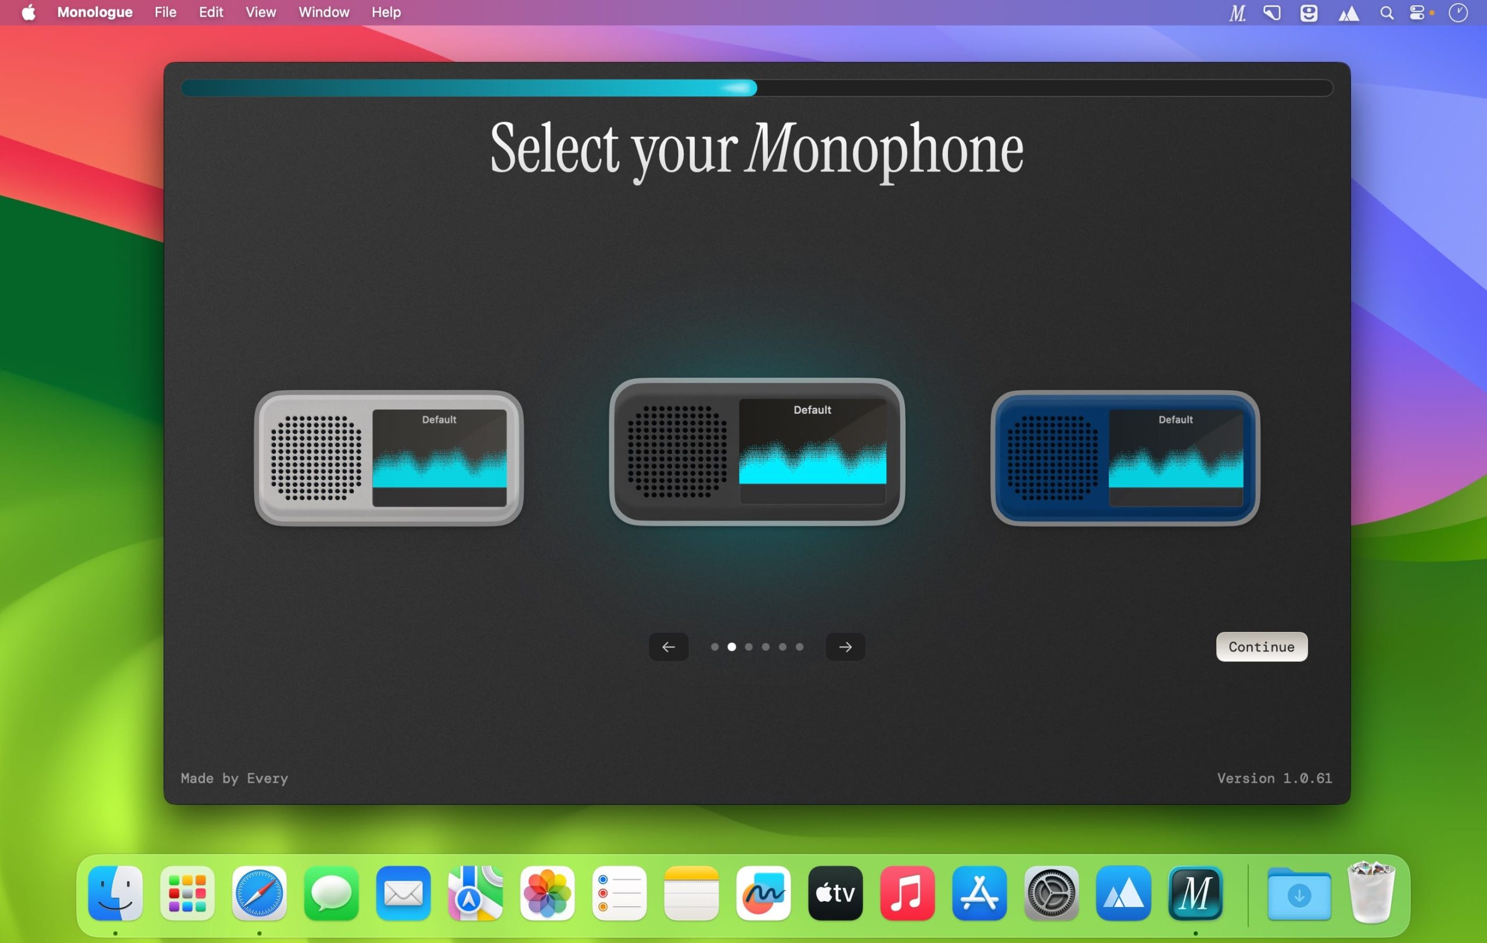Click the onboarding progress bar

pos(756,88)
